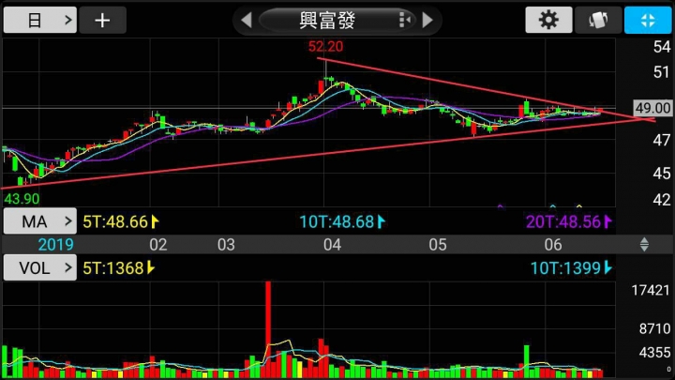Go to previous stock with left arrow
675x380 pixels.
tap(247, 20)
